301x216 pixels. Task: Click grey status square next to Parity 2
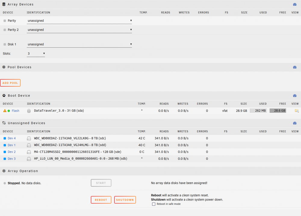click(x=5, y=30)
